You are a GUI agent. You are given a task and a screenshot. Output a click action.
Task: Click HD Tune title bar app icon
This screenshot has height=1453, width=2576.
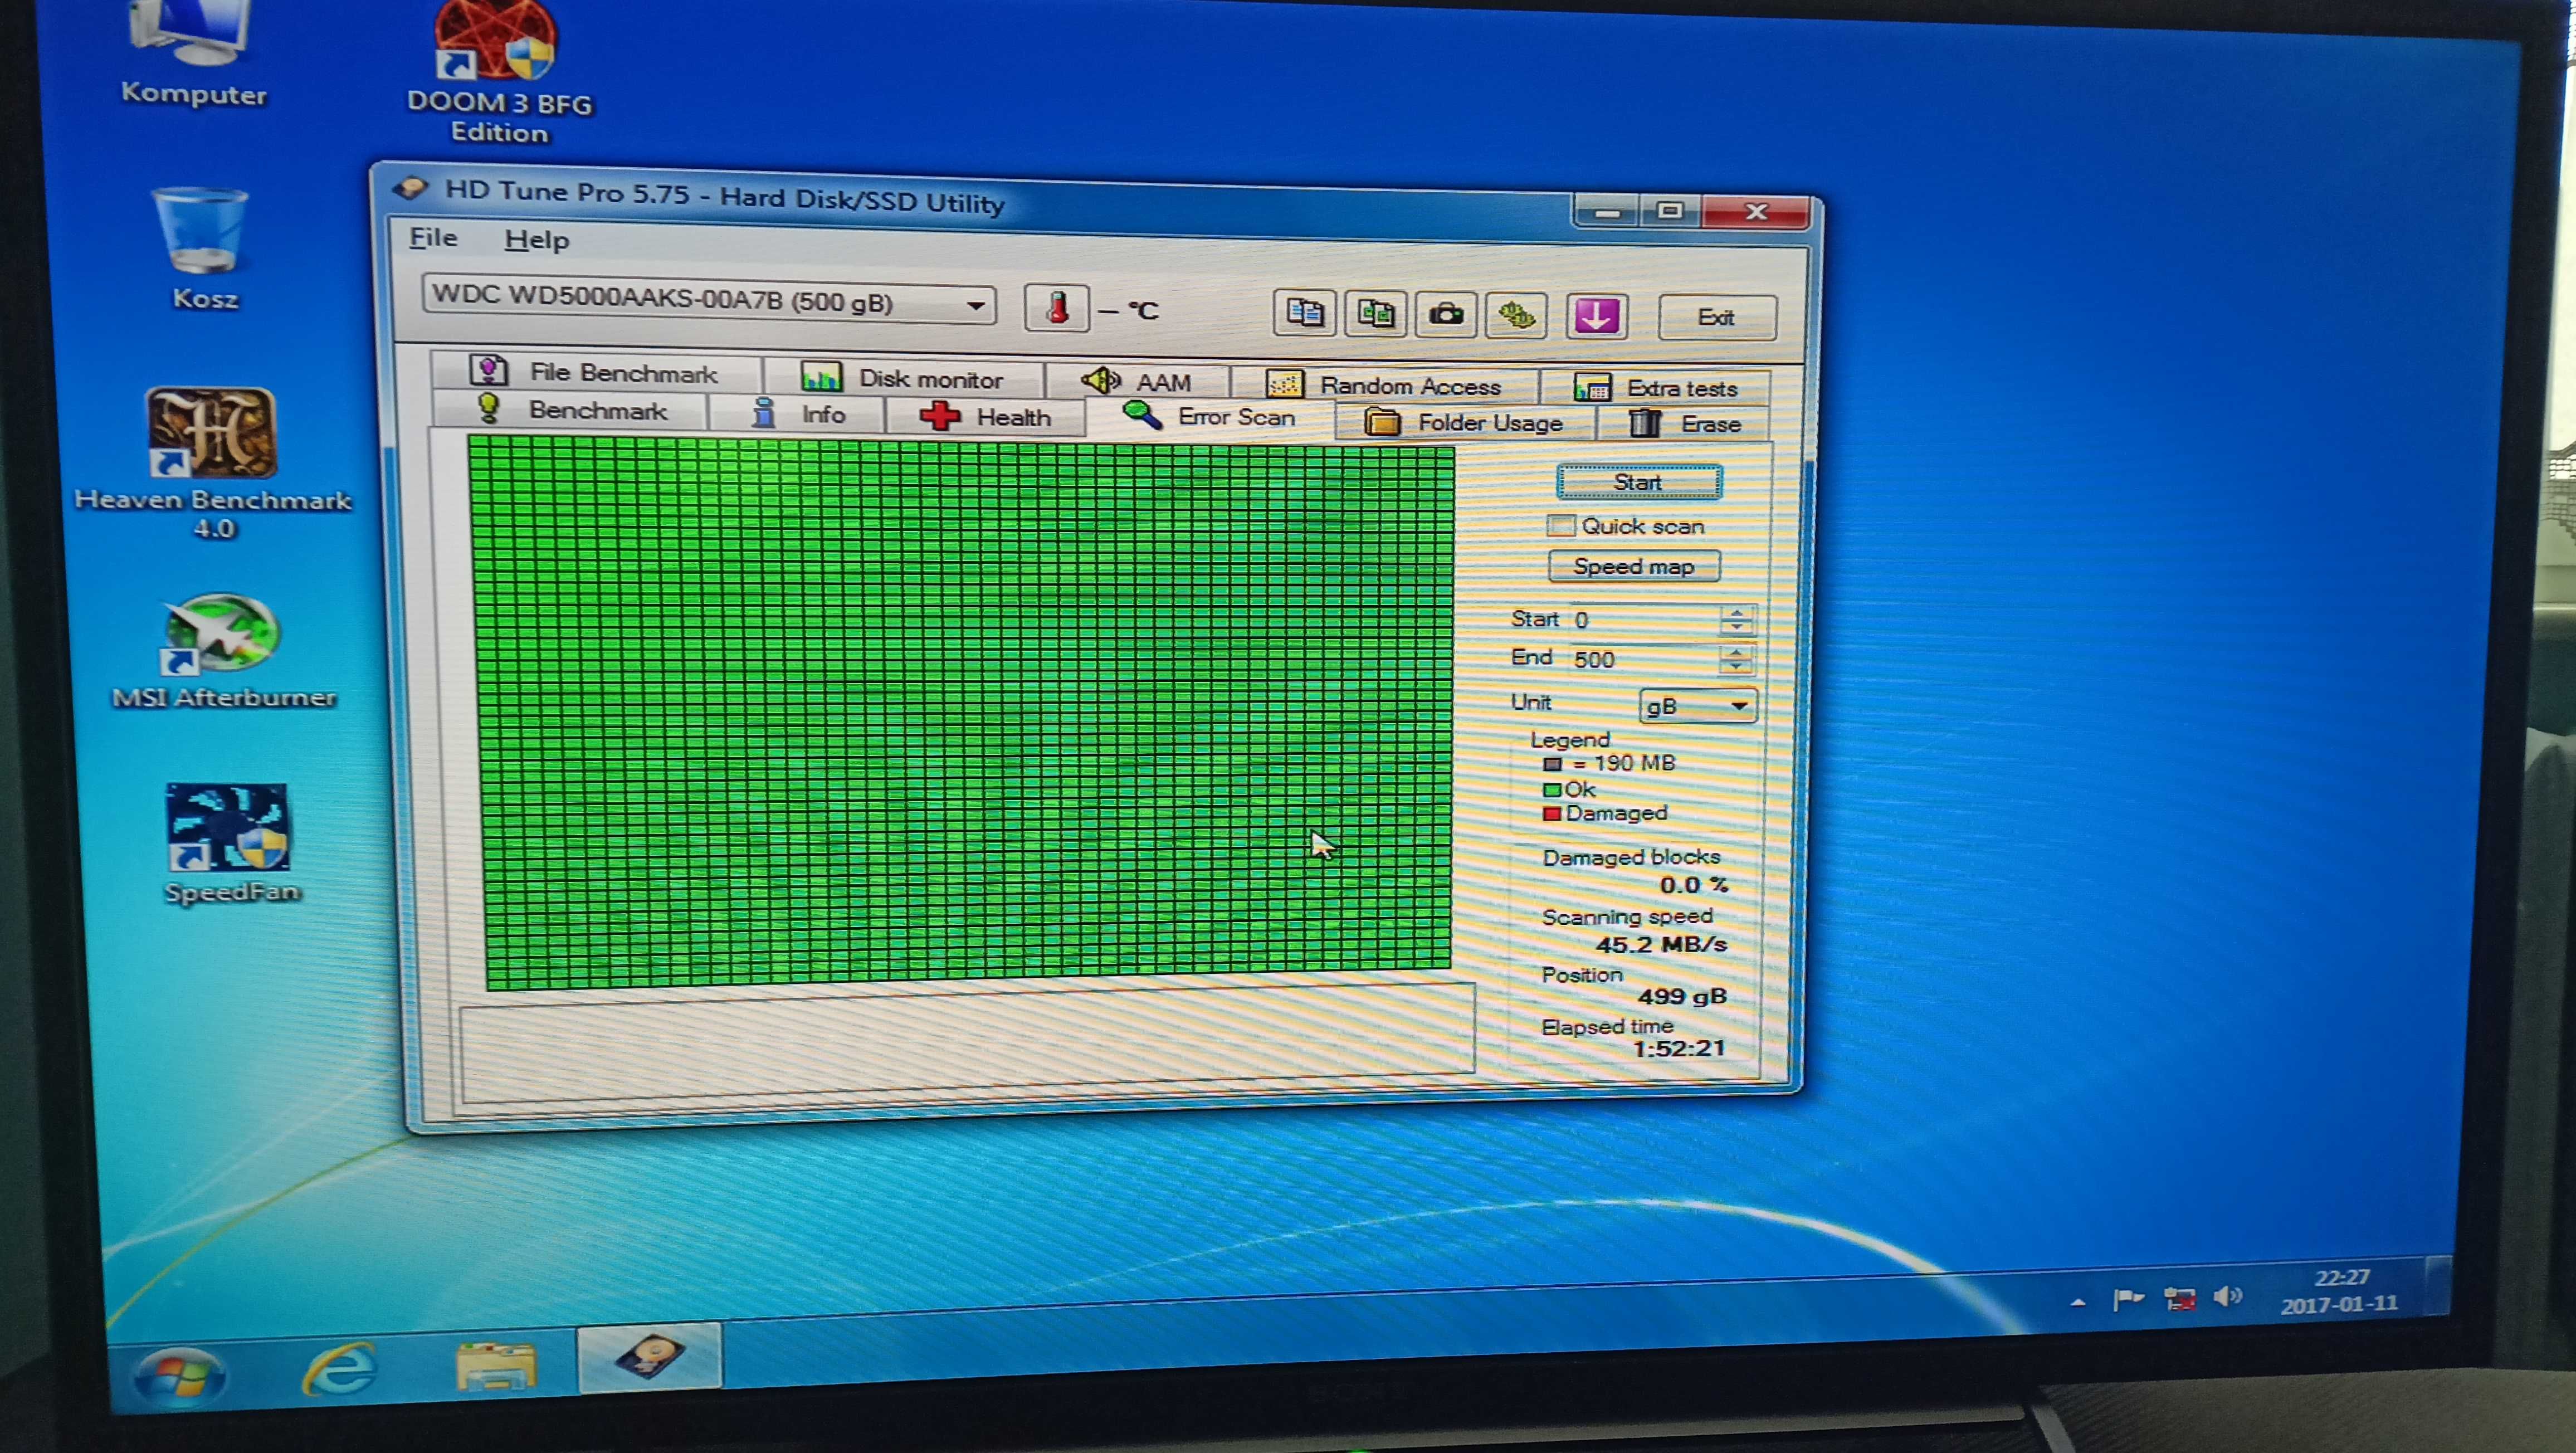pyautogui.click(x=410, y=188)
